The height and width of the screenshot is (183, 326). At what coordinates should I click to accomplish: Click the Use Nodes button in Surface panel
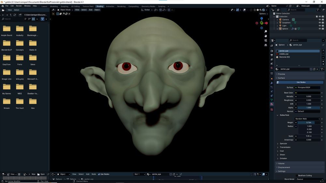(x=300, y=82)
